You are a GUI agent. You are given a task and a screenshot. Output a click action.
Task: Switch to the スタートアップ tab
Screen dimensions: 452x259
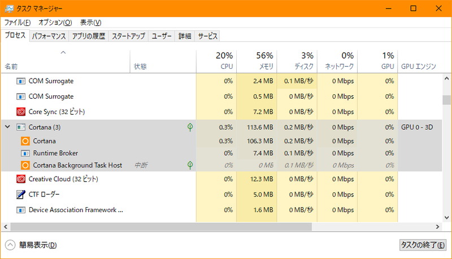click(128, 36)
